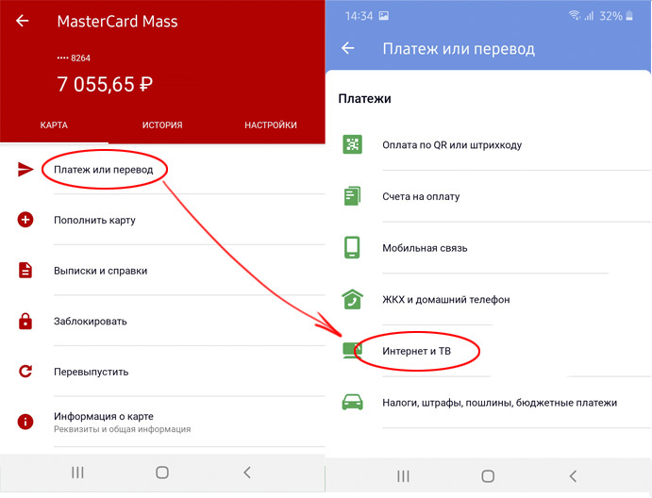Select Интернет и ТВ
The width and height of the screenshot is (652, 498).
489,351
